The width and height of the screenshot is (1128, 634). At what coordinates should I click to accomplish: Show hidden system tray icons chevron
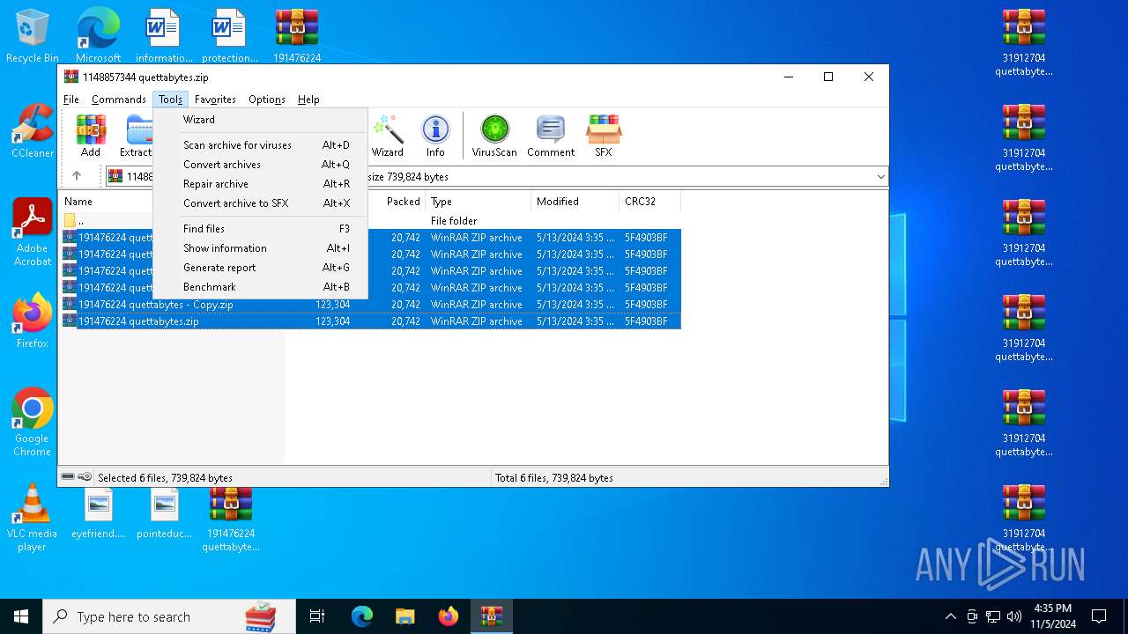pos(950,616)
